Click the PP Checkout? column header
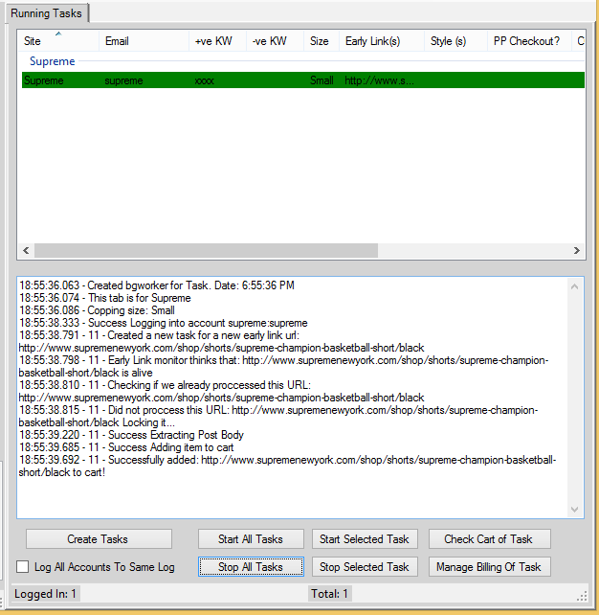 pyautogui.click(x=529, y=41)
